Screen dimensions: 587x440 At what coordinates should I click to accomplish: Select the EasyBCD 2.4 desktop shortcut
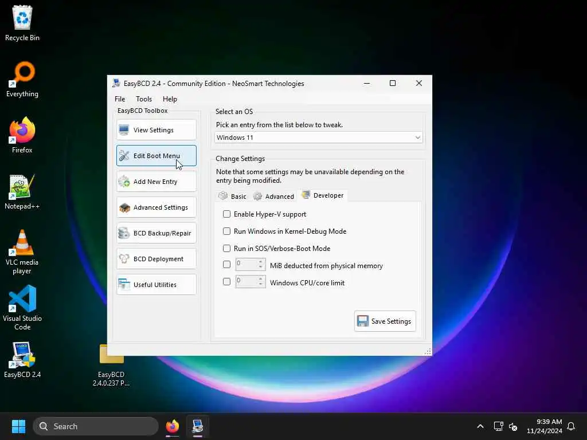click(x=22, y=360)
